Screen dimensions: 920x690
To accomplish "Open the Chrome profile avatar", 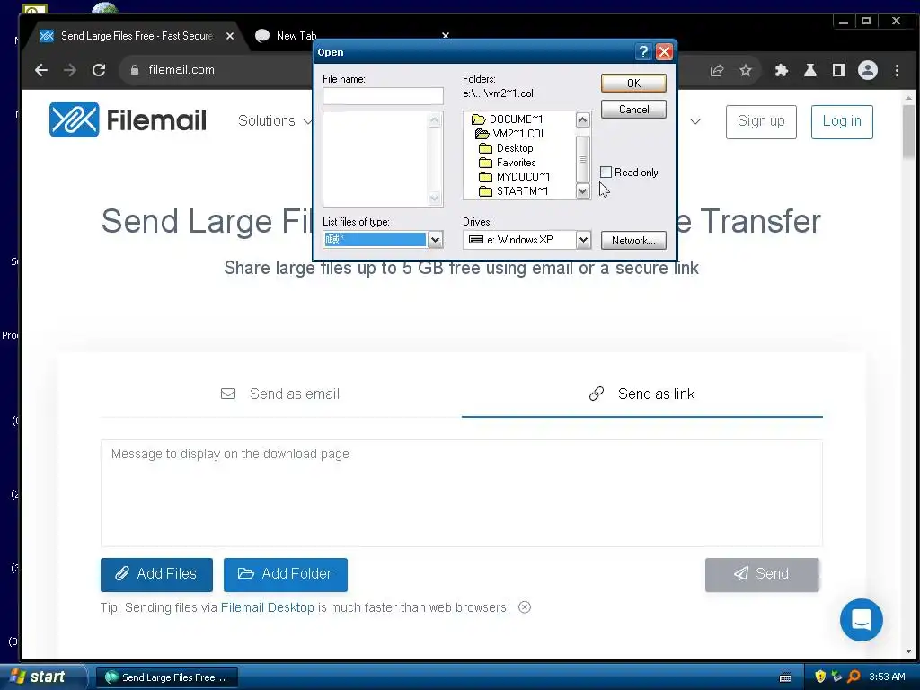I will (x=867, y=70).
